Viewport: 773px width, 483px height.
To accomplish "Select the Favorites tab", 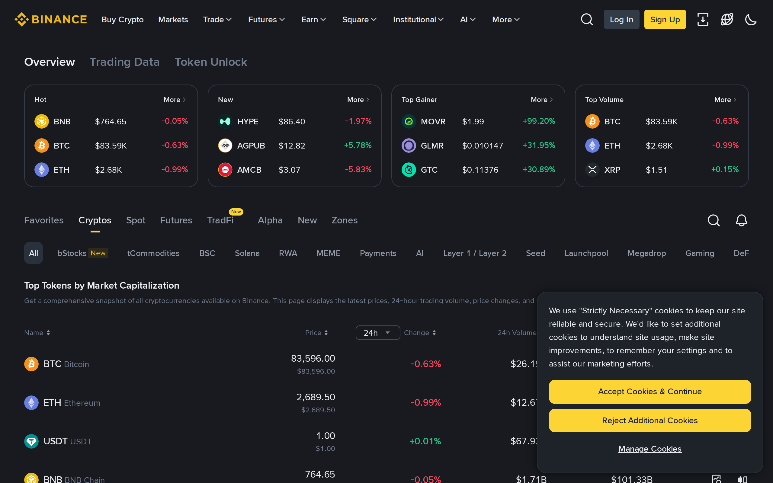I will pyautogui.click(x=44, y=220).
